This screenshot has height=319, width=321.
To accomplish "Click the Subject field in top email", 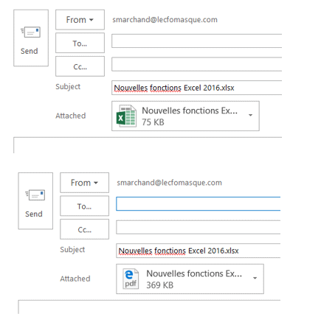I will pyautogui.click(x=197, y=88).
